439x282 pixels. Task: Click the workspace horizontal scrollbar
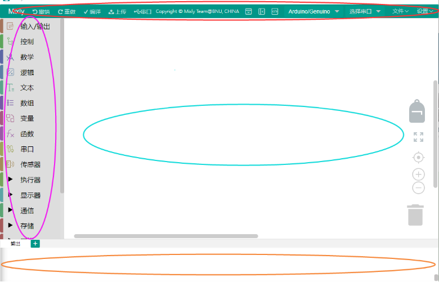(165, 236)
